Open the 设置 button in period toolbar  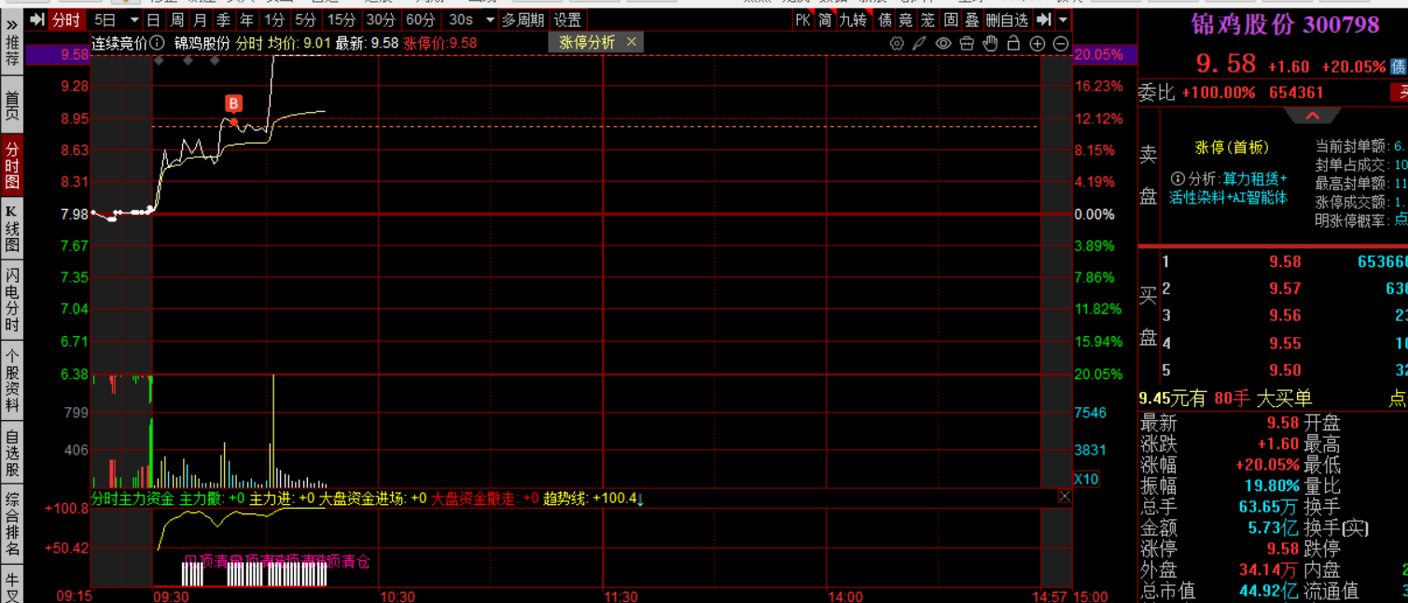click(x=567, y=20)
